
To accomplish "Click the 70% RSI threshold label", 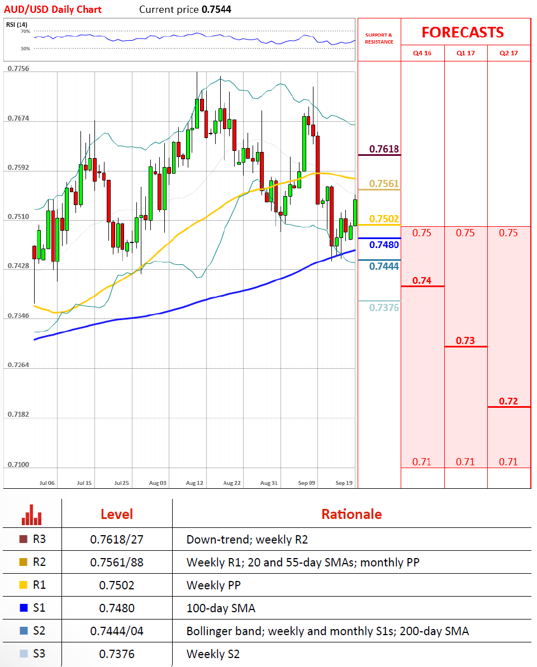I will [x=25, y=31].
